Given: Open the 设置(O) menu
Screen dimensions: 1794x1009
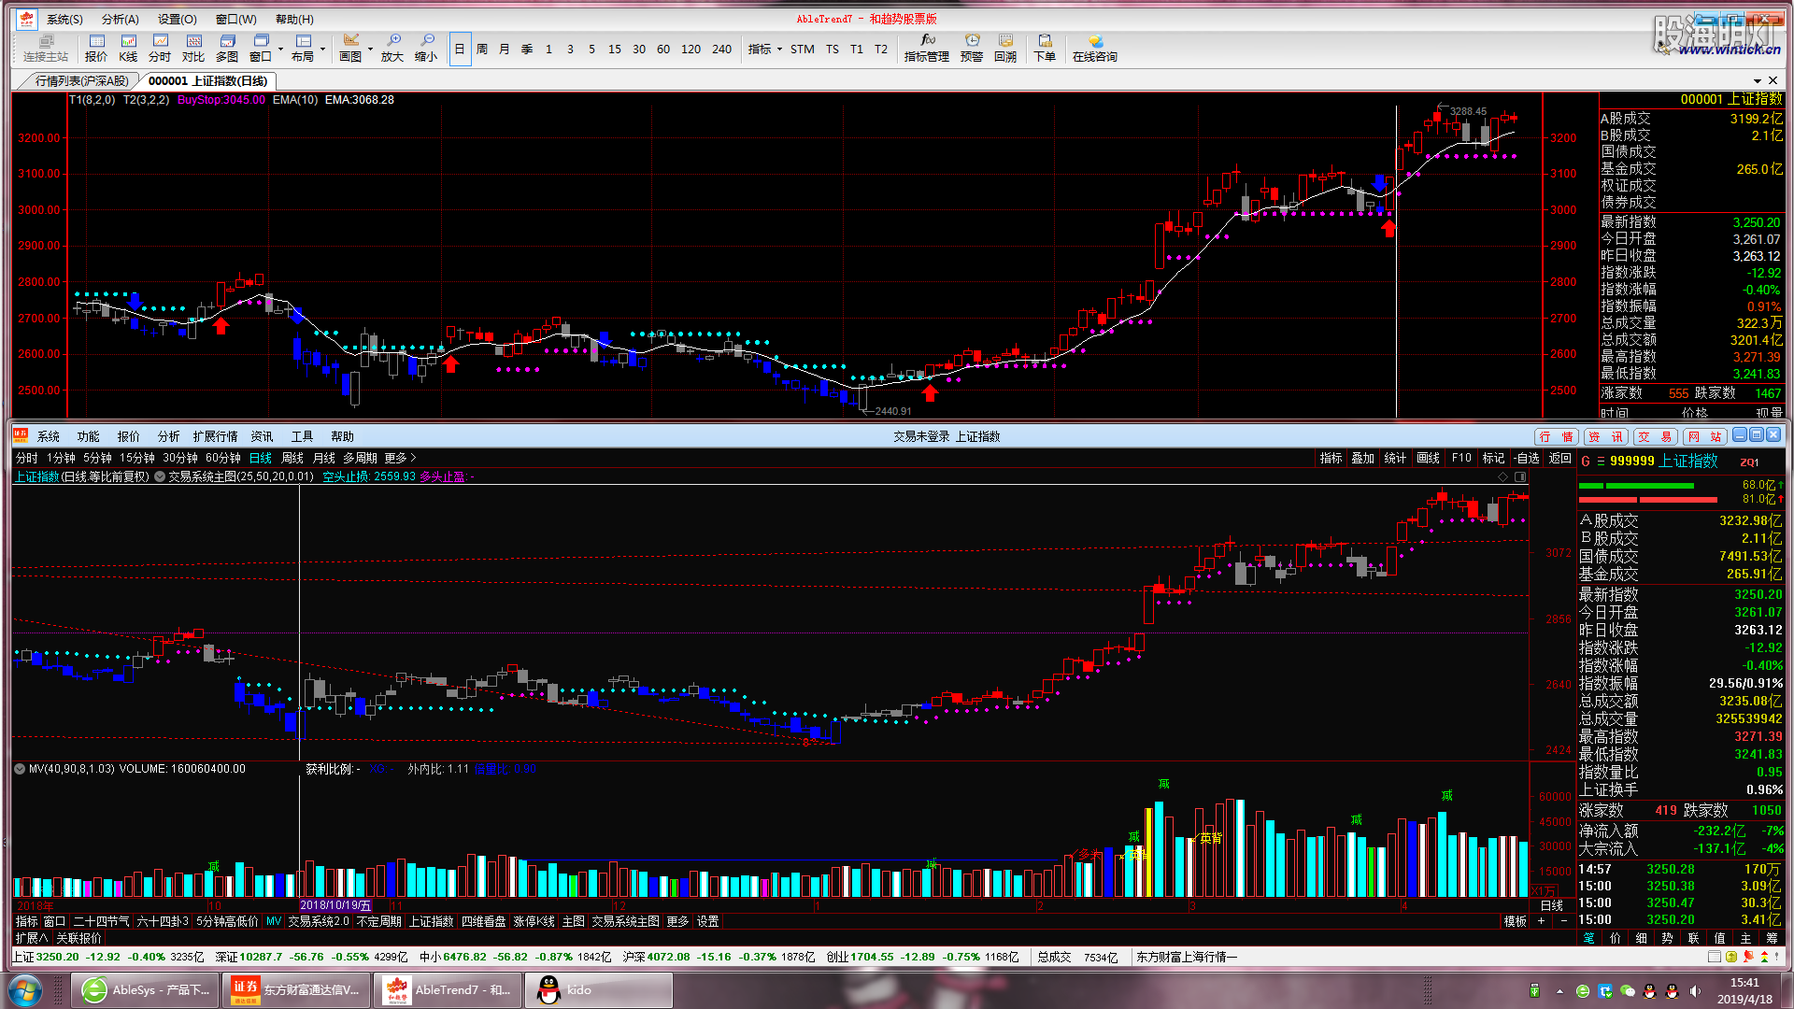Looking at the screenshot, I should point(178,19).
